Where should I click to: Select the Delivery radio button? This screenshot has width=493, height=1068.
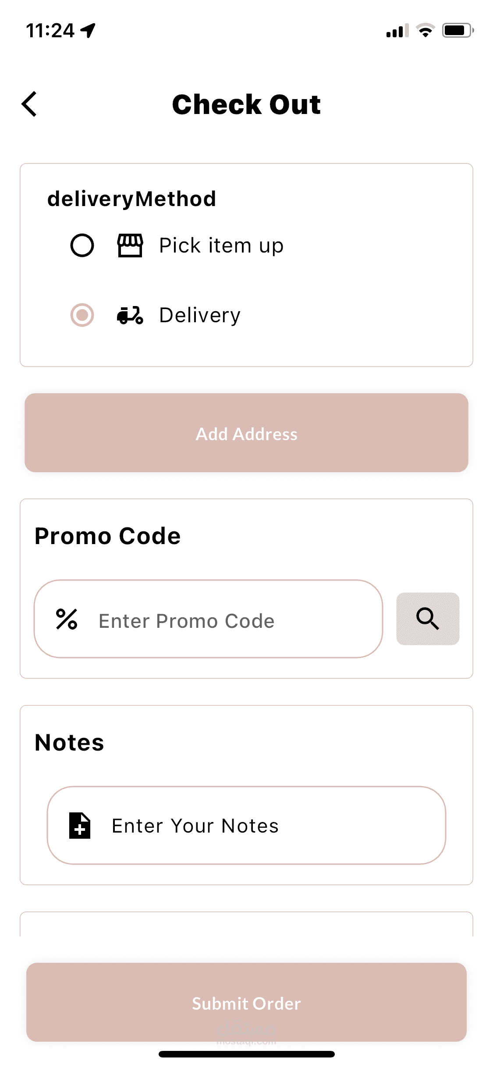[82, 315]
